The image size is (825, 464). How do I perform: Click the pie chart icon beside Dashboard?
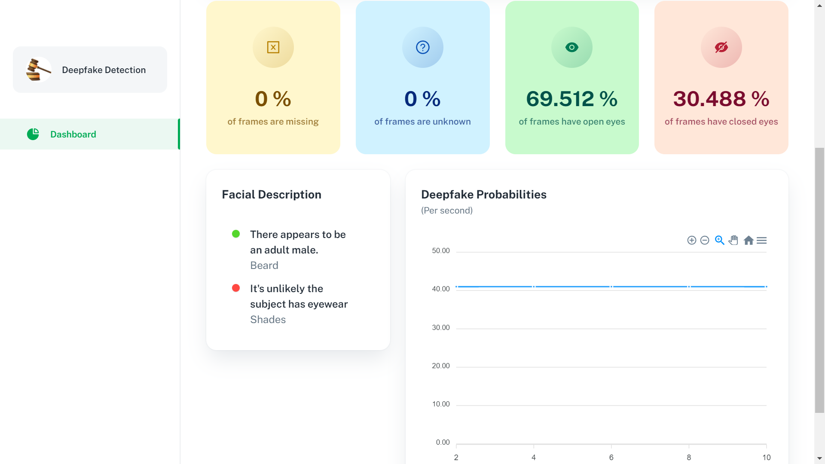[34, 134]
